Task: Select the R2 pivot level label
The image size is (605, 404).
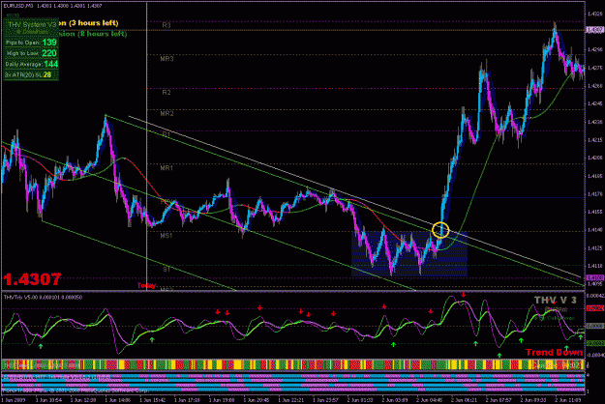Action: pyautogui.click(x=166, y=93)
